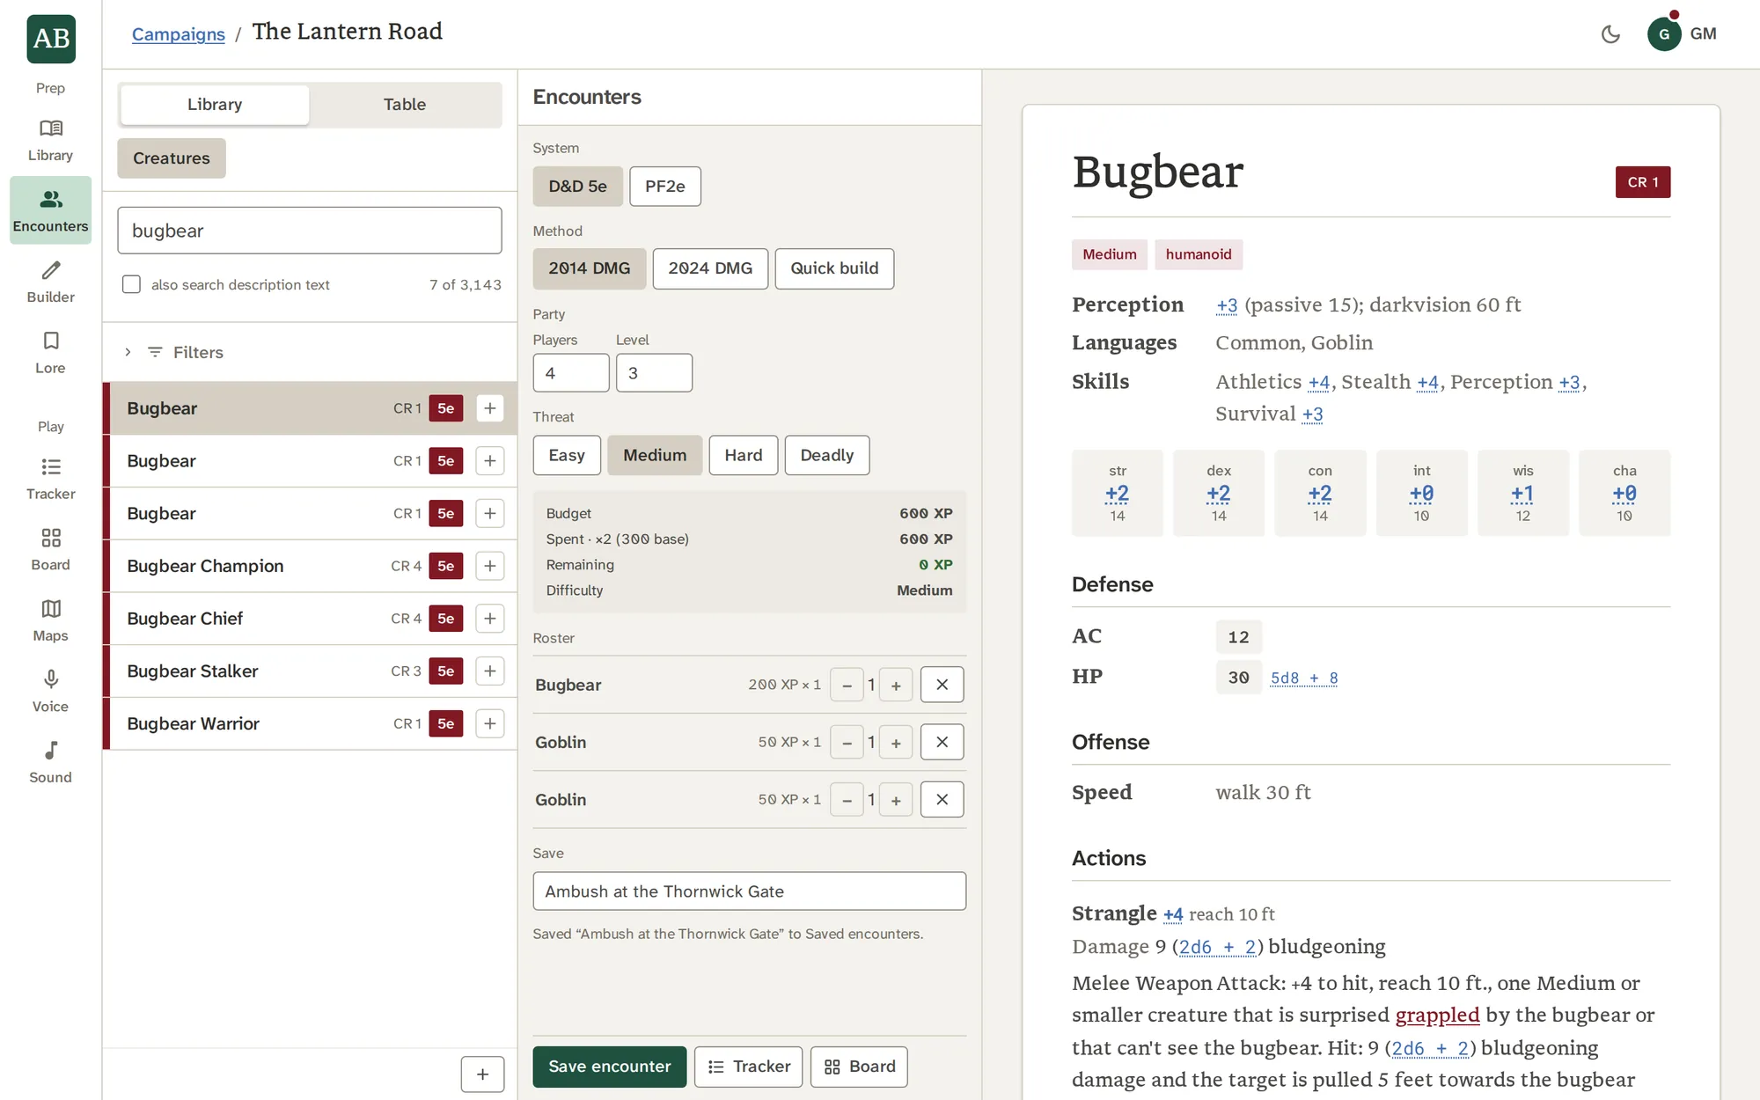Send encounter to Tracker button
Viewport: 1760px width, 1100px height.
tap(748, 1067)
